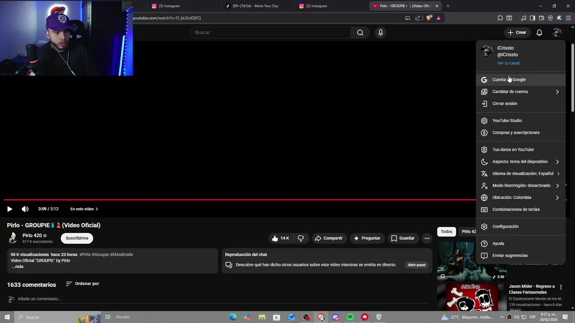This screenshot has width=575, height=323.
Task: Open the browser hamburger main menu
Action: click(569, 18)
